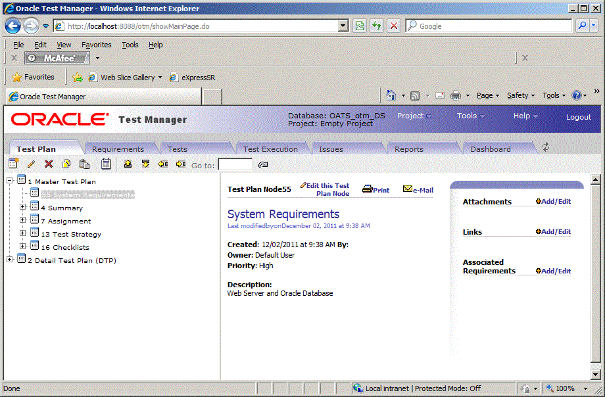This screenshot has width=605, height=397.
Task: Click the Move node down arrow icon
Action: (145, 164)
